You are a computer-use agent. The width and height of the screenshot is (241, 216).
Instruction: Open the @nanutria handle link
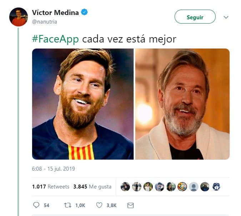(x=44, y=22)
